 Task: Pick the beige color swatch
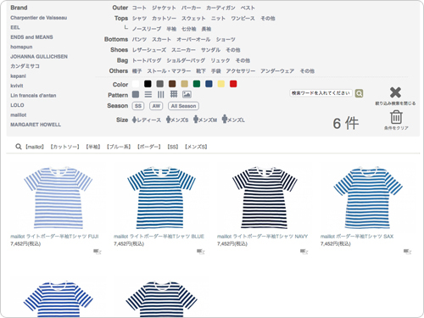click(185, 84)
